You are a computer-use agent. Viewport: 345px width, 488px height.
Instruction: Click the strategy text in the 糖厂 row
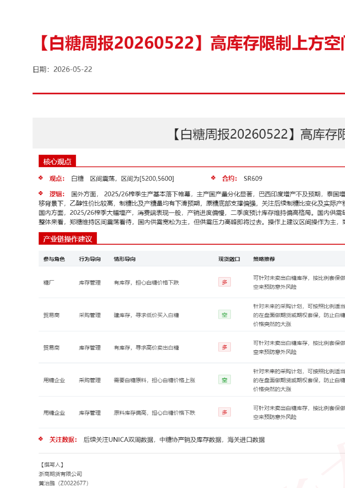coord(299,282)
